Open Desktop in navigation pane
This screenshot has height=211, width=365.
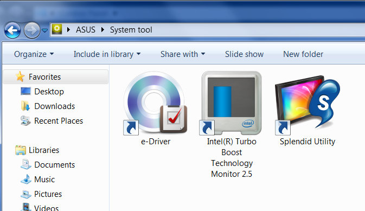(x=49, y=91)
